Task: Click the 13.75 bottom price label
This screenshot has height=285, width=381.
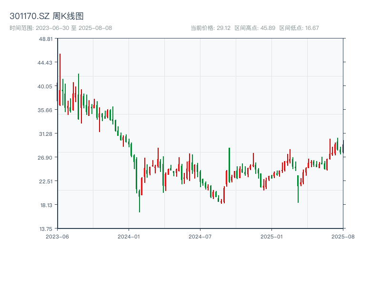Action: click(46, 229)
